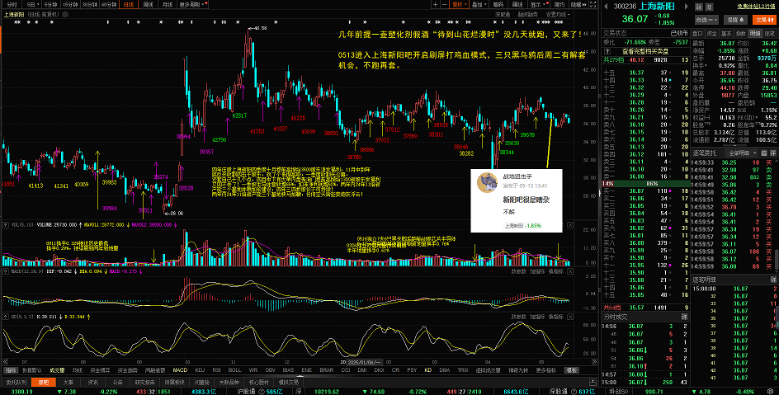Viewport: 779px width, 395px height.
Task: Toggle the 筹码 chip distribution view
Action: [498, 4]
